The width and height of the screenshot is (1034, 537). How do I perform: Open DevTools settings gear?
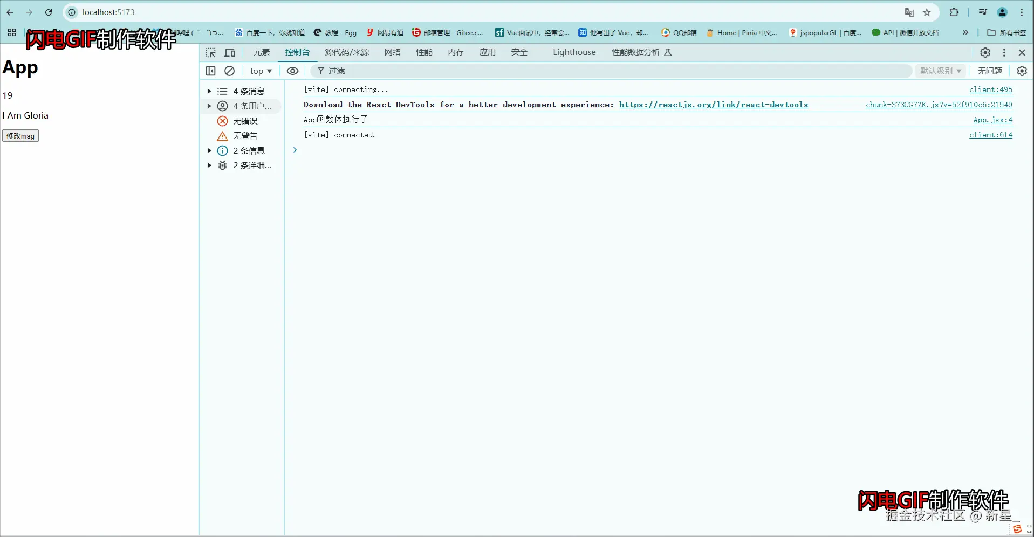click(985, 52)
